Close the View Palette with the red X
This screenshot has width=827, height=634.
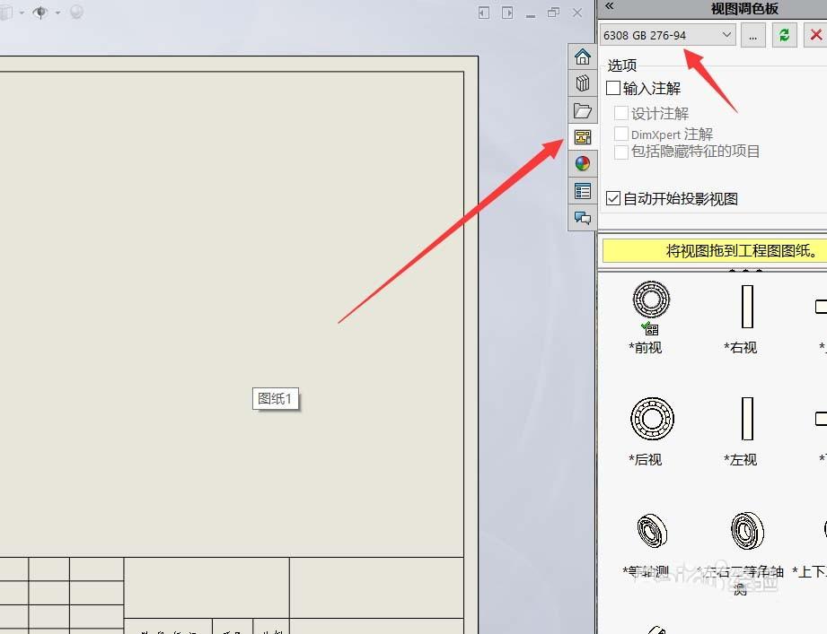[x=816, y=34]
